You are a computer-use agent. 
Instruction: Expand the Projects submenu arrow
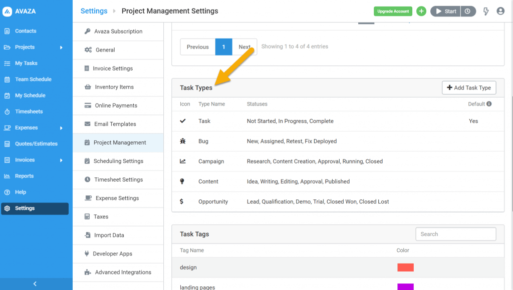tap(61, 47)
